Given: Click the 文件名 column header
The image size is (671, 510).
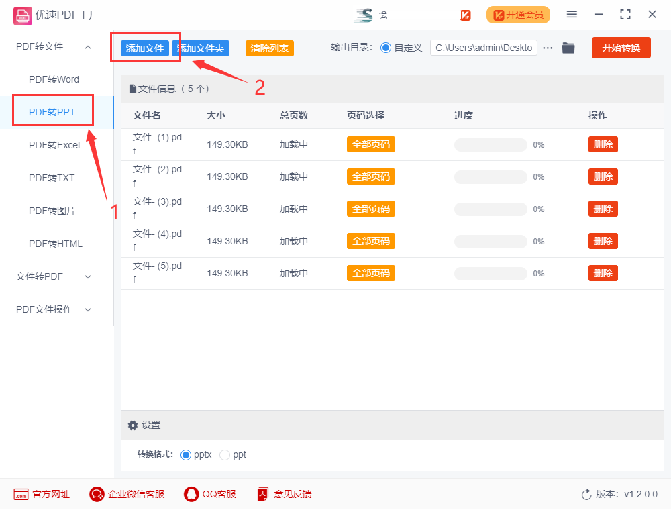Looking at the screenshot, I should click(x=147, y=115).
